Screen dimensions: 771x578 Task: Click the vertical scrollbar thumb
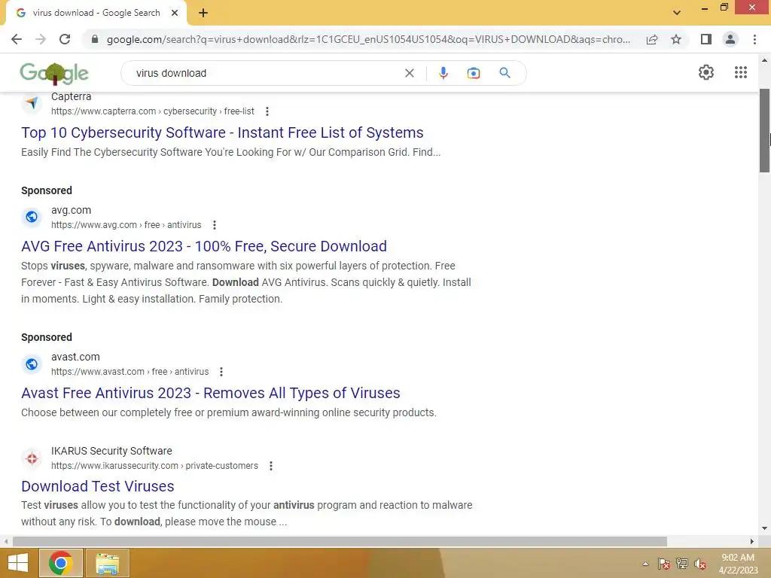coord(764,131)
